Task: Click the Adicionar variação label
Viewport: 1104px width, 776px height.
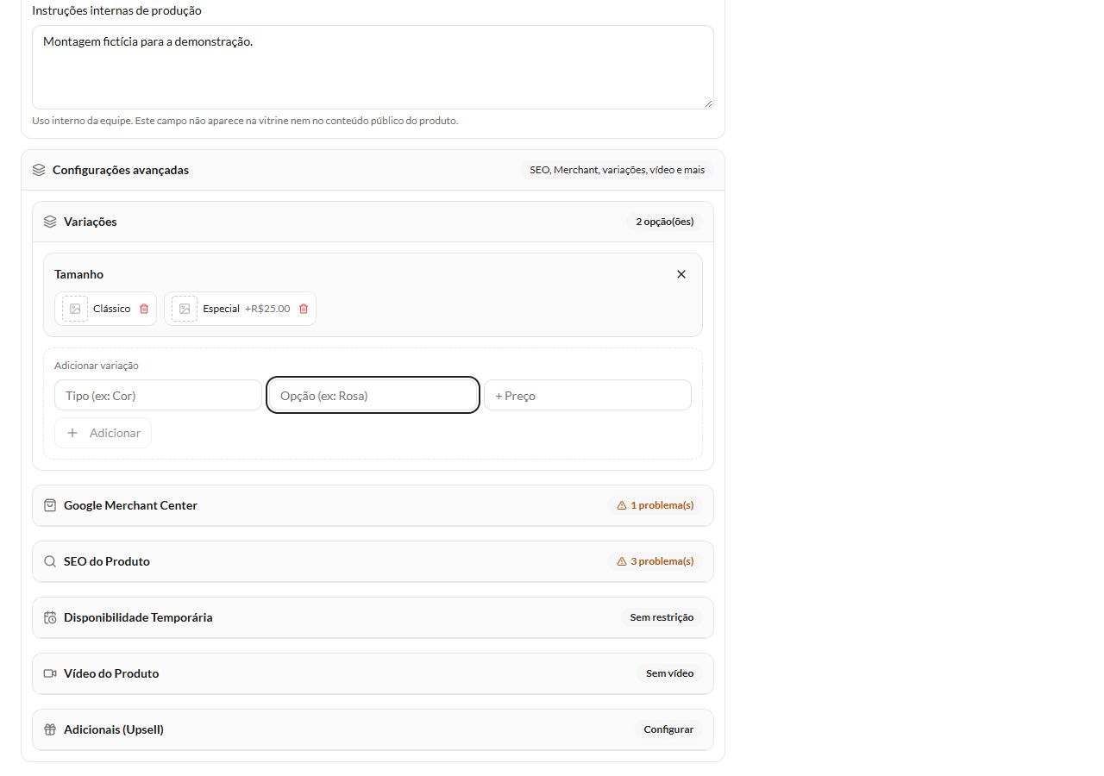Action: (97, 366)
